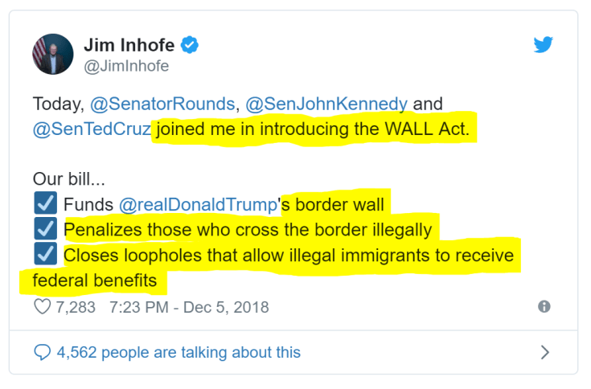
Task: Click the Twitter bird logo
Action: pyautogui.click(x=544, y=45)
